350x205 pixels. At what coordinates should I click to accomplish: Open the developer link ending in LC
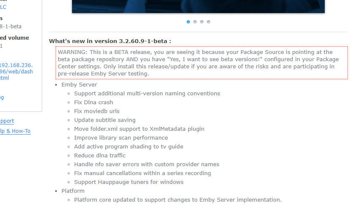[x=3, y=7]
